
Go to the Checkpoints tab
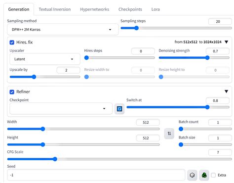pyautogui.click(x=130, y=9)
